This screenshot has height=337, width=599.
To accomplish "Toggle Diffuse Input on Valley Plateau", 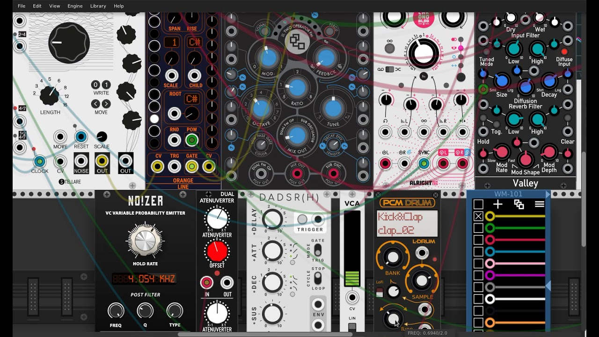I will (564, 51).
